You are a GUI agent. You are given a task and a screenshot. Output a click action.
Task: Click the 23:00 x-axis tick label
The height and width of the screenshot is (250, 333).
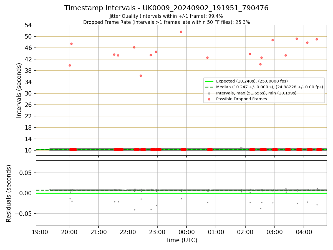tap(157, 232)
